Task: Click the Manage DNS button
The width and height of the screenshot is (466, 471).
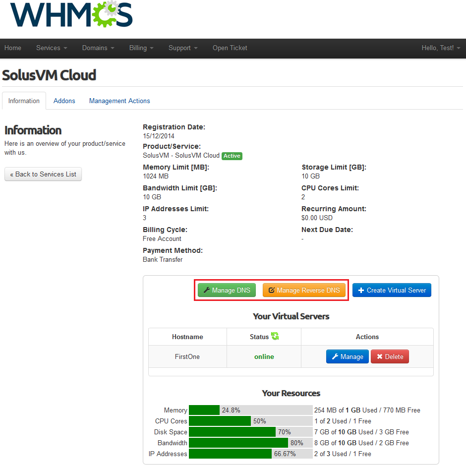Action: pyautogui.click(x=227, y=290)
